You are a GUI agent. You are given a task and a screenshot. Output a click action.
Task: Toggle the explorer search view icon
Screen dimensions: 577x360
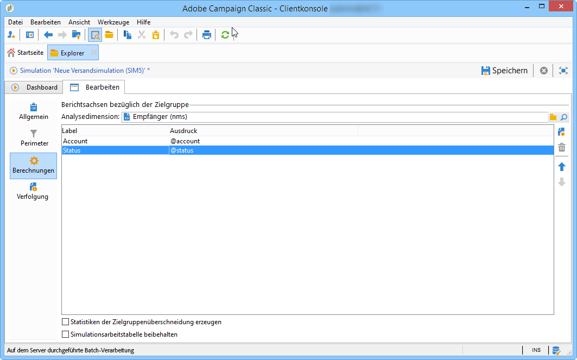[95, 35]
